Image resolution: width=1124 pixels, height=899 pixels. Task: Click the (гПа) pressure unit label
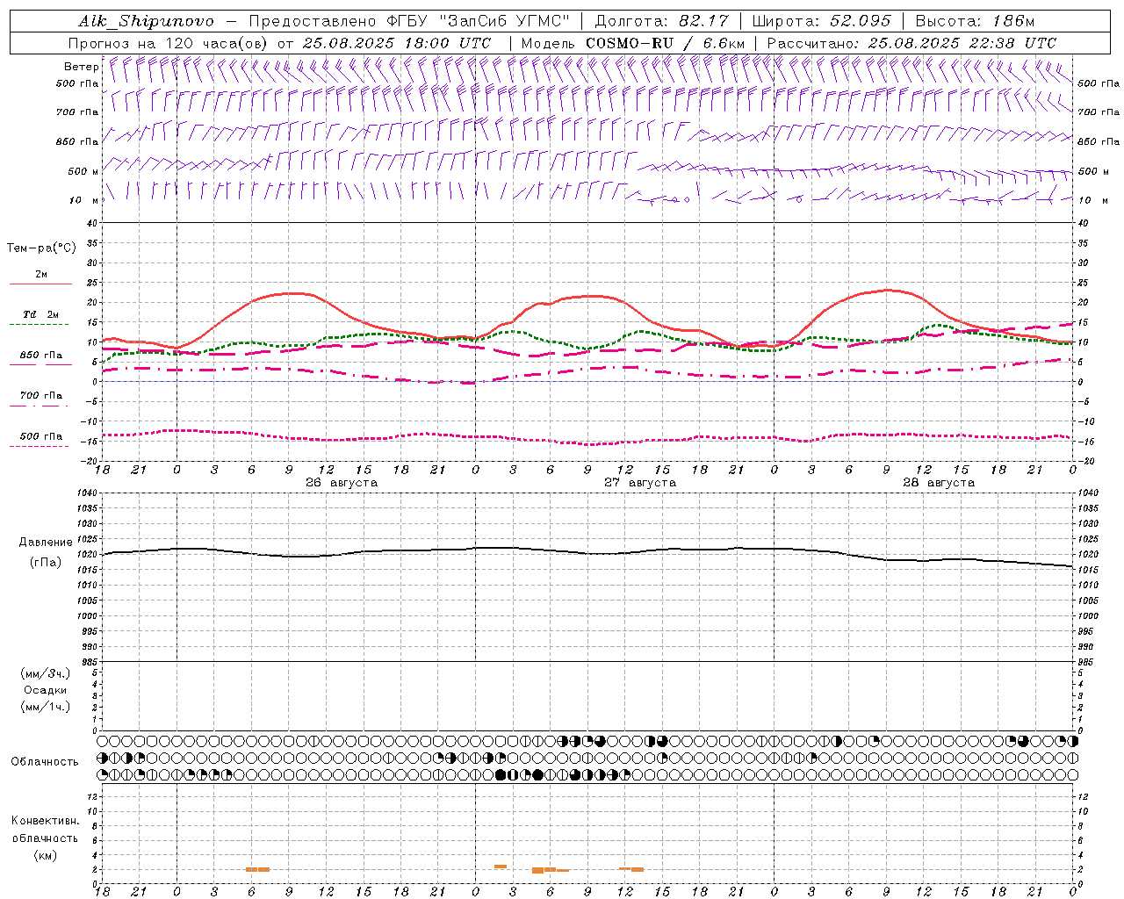tap(46, 563)
